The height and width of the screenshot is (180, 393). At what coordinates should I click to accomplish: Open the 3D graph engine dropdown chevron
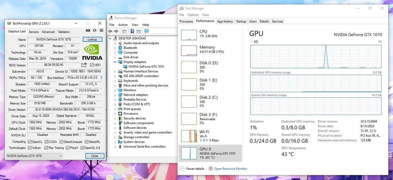coord(252,41)
